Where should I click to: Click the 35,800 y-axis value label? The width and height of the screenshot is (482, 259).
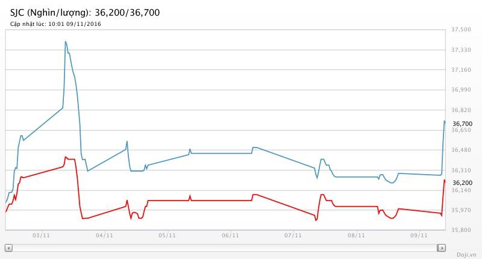coord(462,230)
